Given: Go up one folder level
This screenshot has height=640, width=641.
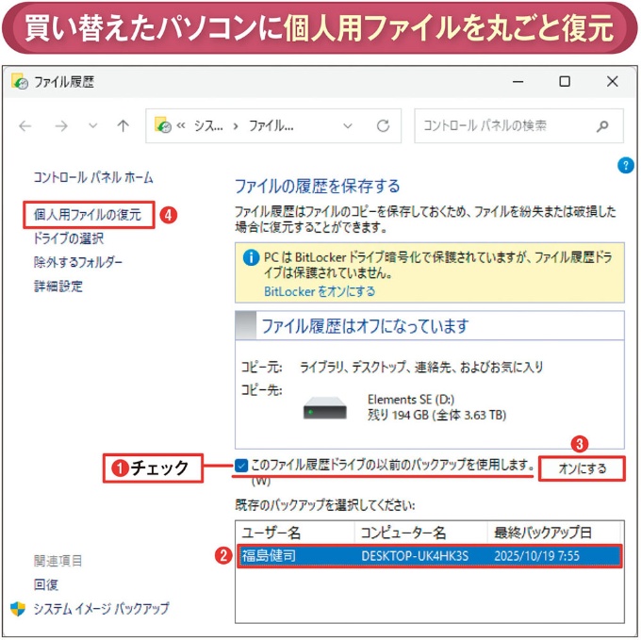Looking at the screenshot, I should pos(123,125).
